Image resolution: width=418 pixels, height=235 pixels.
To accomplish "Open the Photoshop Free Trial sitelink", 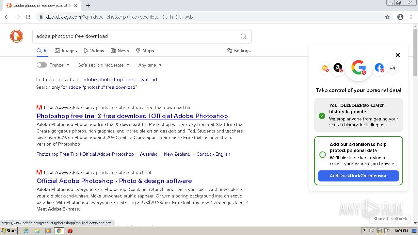I will pos(85,154).
